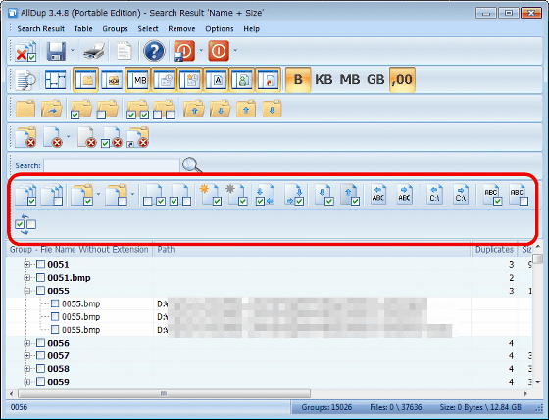Click select newest files orange star icon
549x420 pixels.
210,195
